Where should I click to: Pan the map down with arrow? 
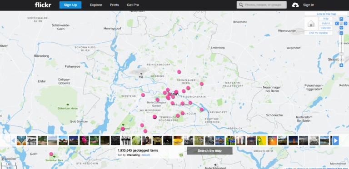pos(341,28)
